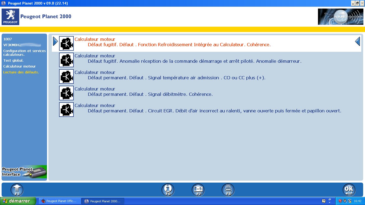Open Configuration et services calculateurs step
This screenshot has height=205, width=365.
tap(25, 53)
